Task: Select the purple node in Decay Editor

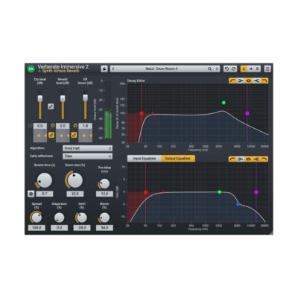Action: point(247,113)
